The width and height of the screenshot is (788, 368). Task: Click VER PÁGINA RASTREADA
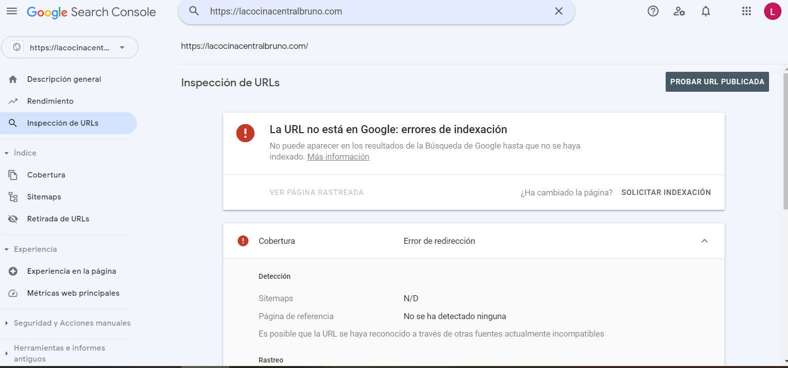pyautogui.click(x=317, y=192)
